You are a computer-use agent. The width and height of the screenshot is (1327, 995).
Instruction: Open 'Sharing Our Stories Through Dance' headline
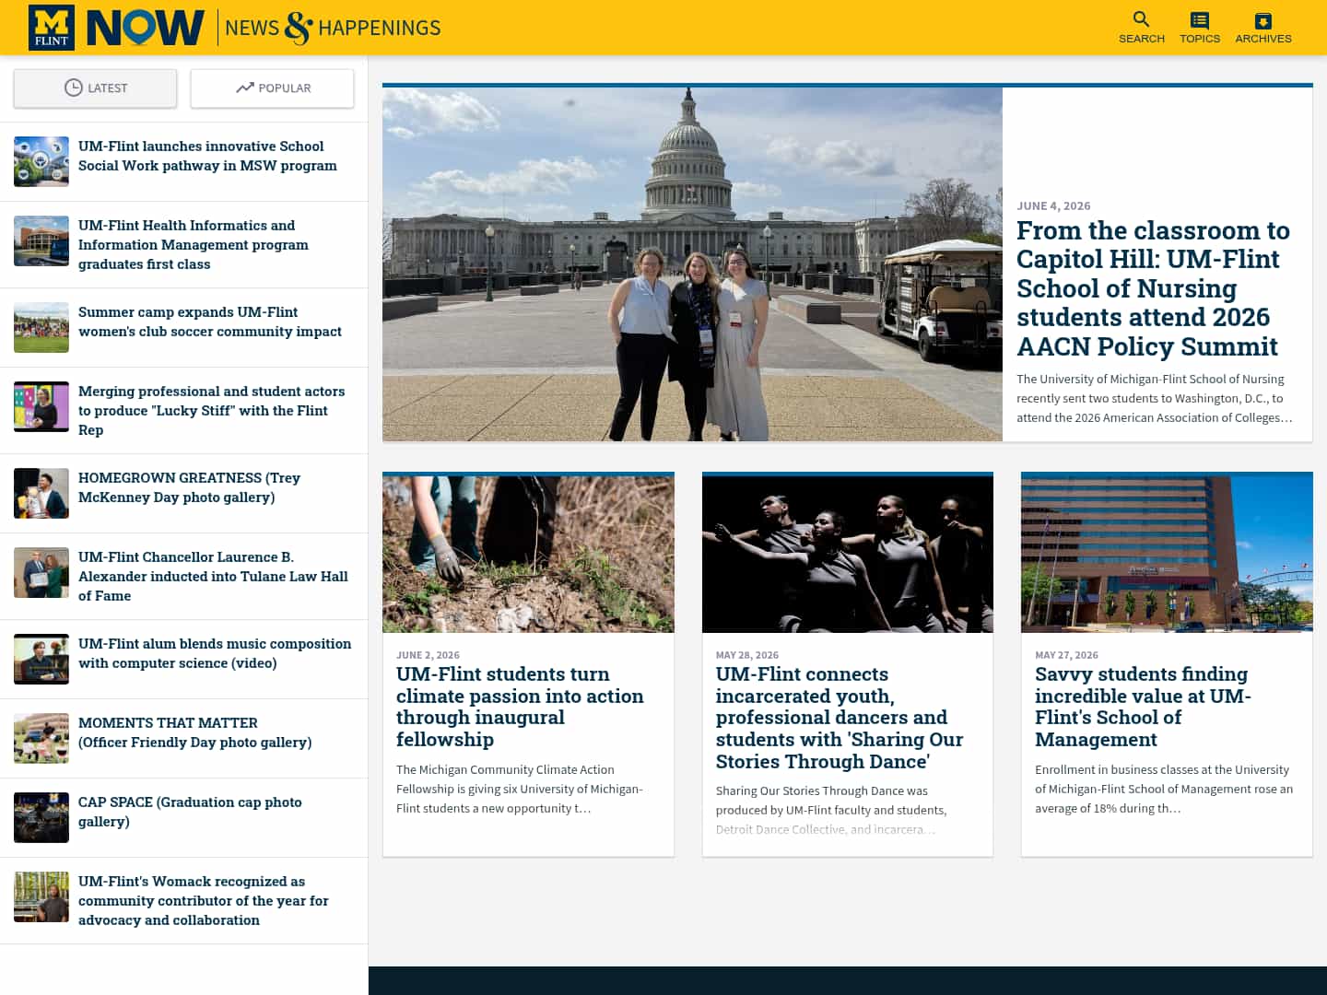[840, 718]
